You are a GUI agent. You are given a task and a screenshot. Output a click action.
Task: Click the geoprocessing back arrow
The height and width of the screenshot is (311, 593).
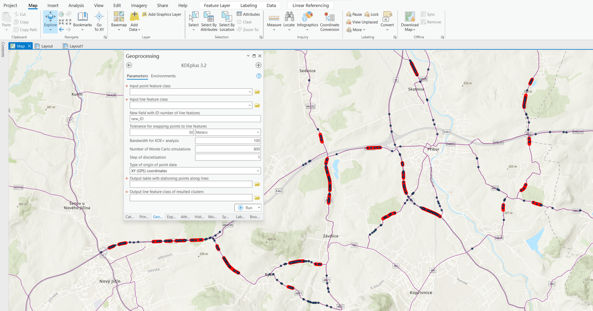point(129,65)
